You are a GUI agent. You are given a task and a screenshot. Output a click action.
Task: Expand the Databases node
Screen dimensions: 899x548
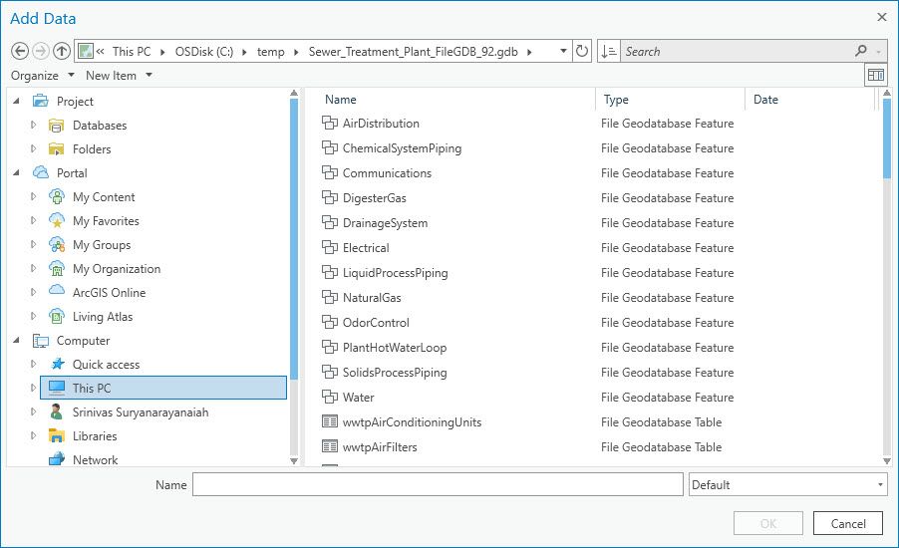click(33, 125)
